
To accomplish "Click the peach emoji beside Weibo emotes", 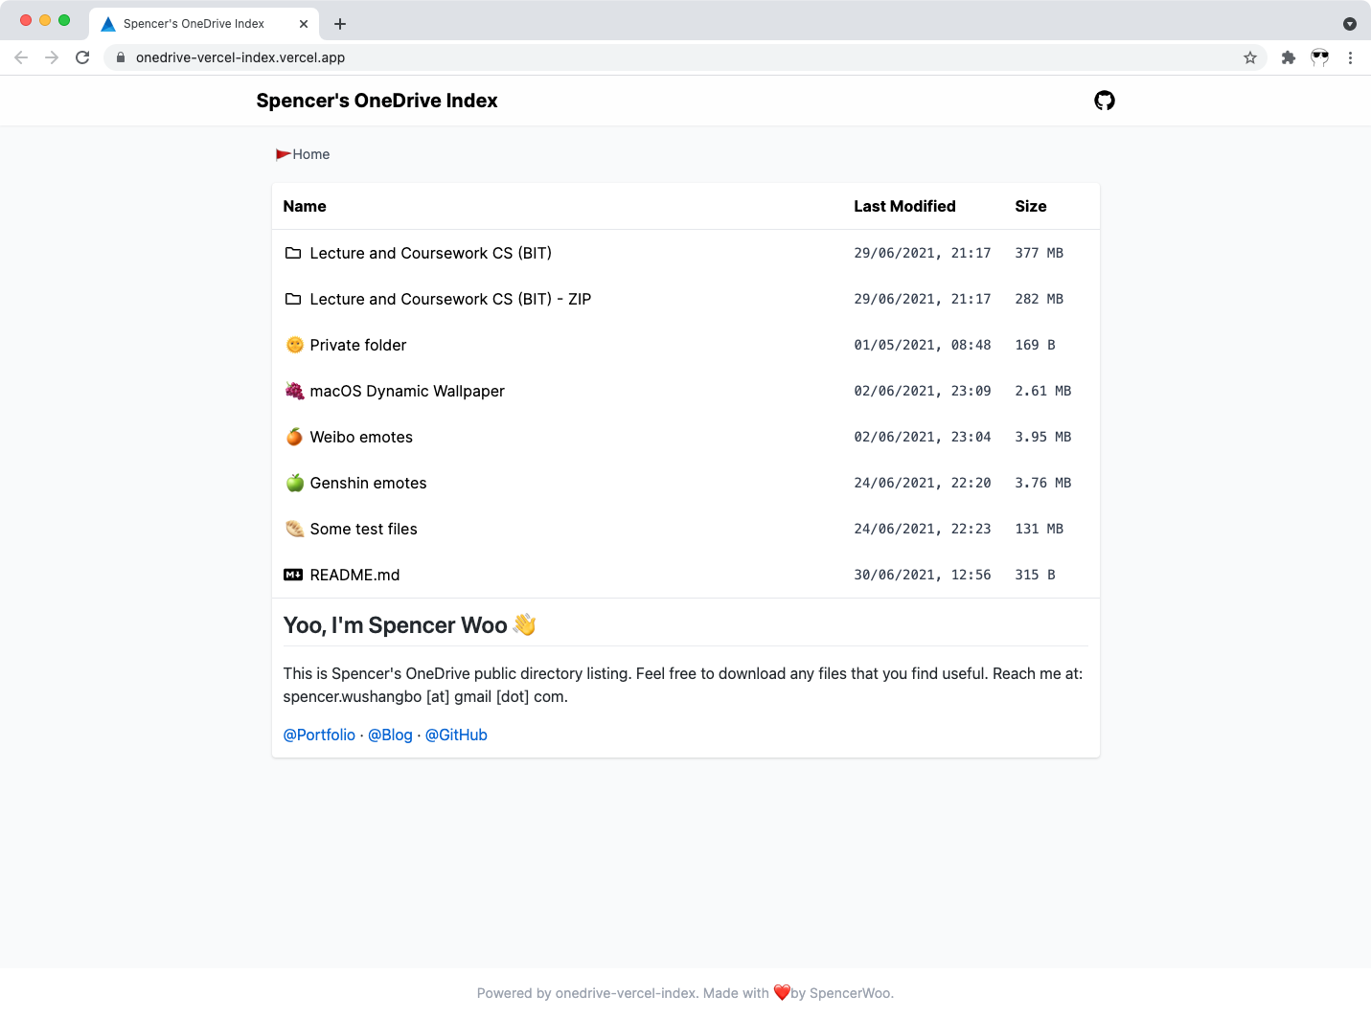I will click(x=294, y=437).
